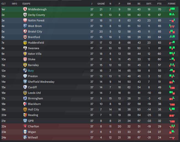Image resolution: width=180 pixels, height=142 pixels.
Task: Click the Brentford club crest icon
Action: point(25,37)
